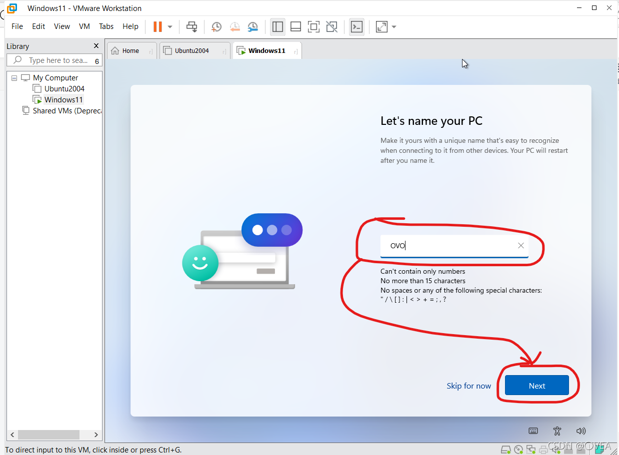Select Ubuntu2004 in the library tree
The height and width of the screenshot is (455, 619).
click(64, 89)
